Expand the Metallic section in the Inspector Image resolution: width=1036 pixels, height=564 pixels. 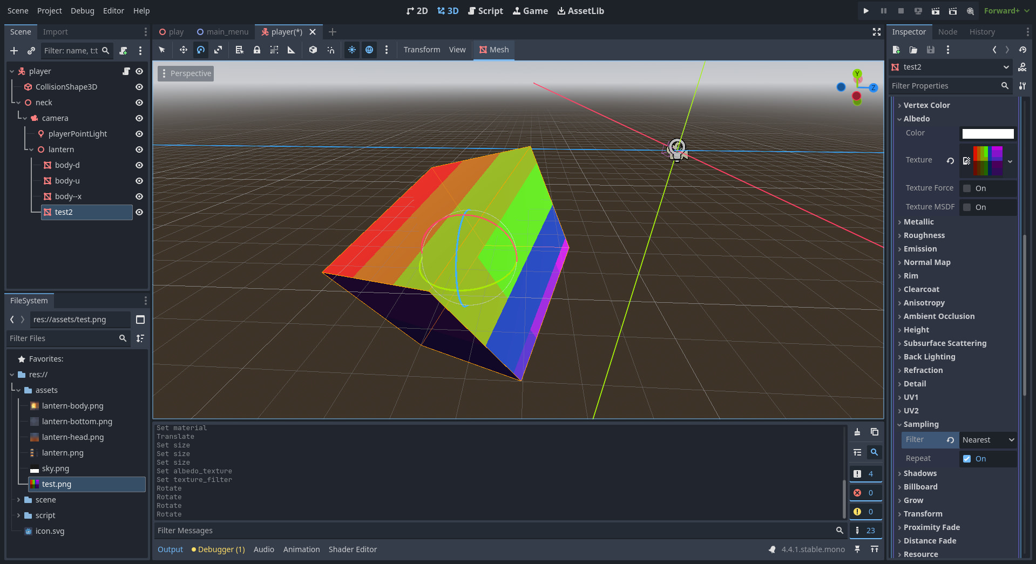tap(918, 221)
